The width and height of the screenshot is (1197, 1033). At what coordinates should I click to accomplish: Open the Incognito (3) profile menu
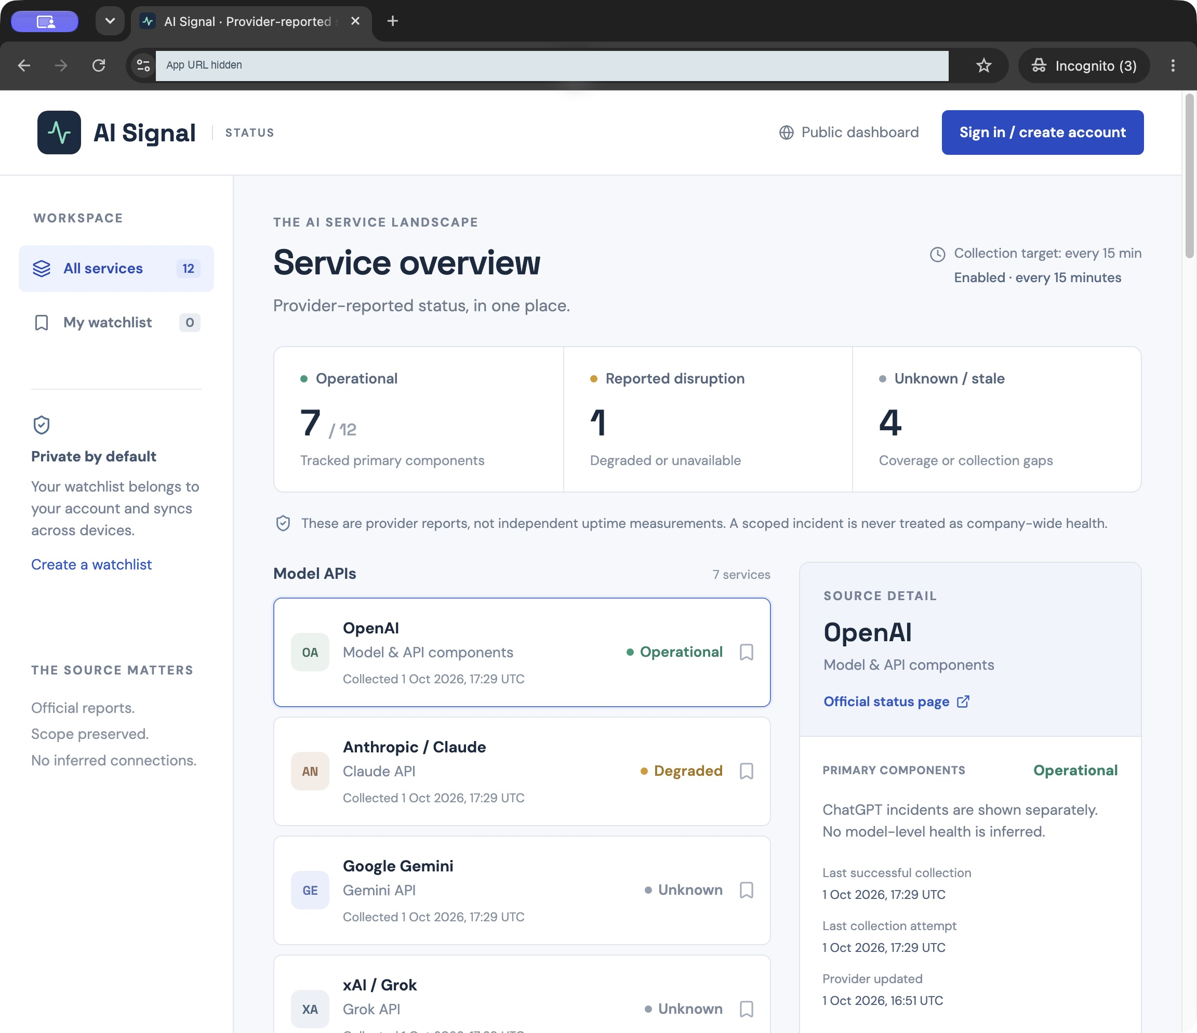coord(1084,65)
